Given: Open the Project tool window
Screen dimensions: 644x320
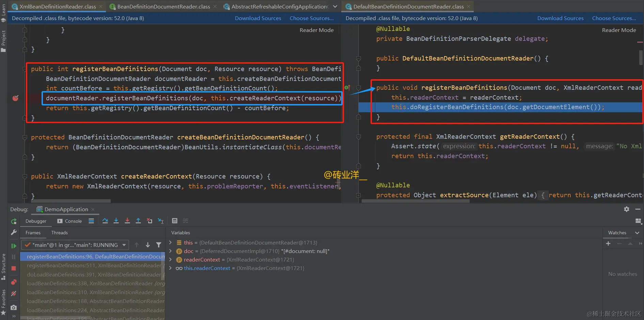Looking at the screenshot, I should coord(3,41).
